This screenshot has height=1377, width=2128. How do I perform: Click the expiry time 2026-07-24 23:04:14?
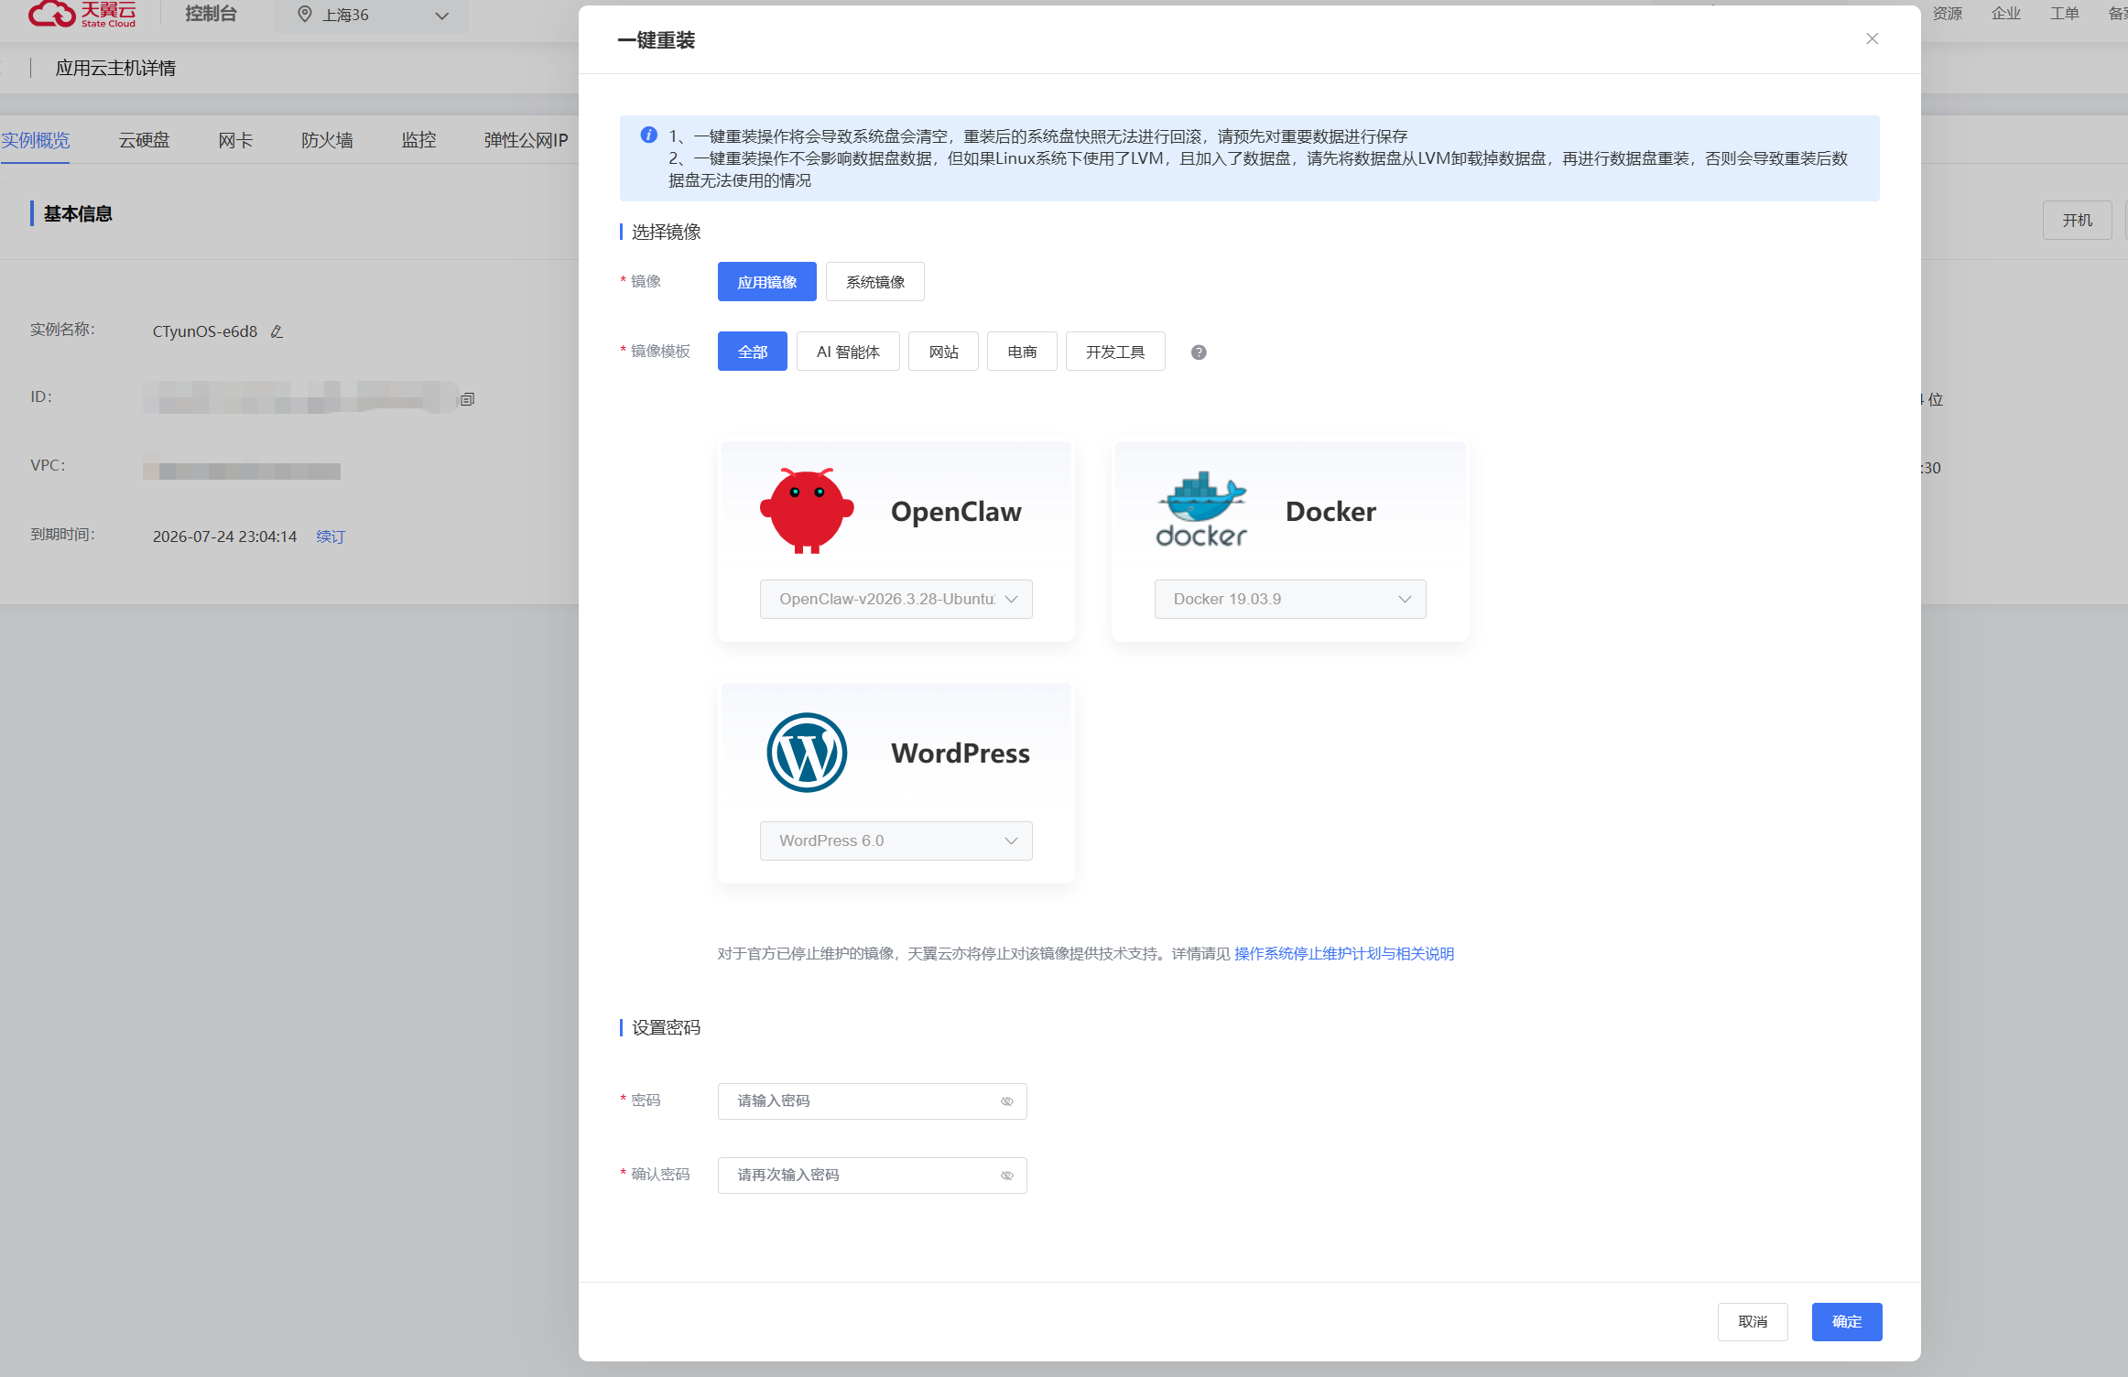click(x=224, y=537)
